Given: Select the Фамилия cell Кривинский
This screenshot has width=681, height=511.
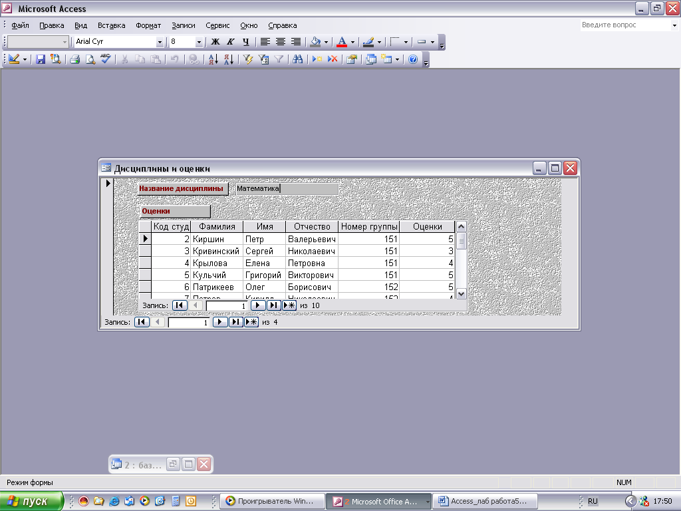Looking at the screenshot, I should coord(217,251).
